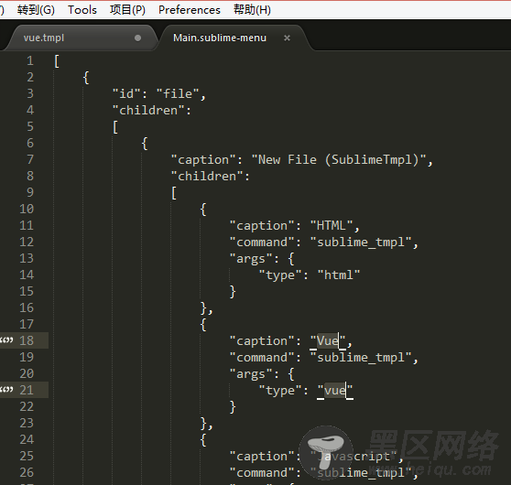
Task: Select the Main.sublime-menu tab
Action: pos(220,38)
